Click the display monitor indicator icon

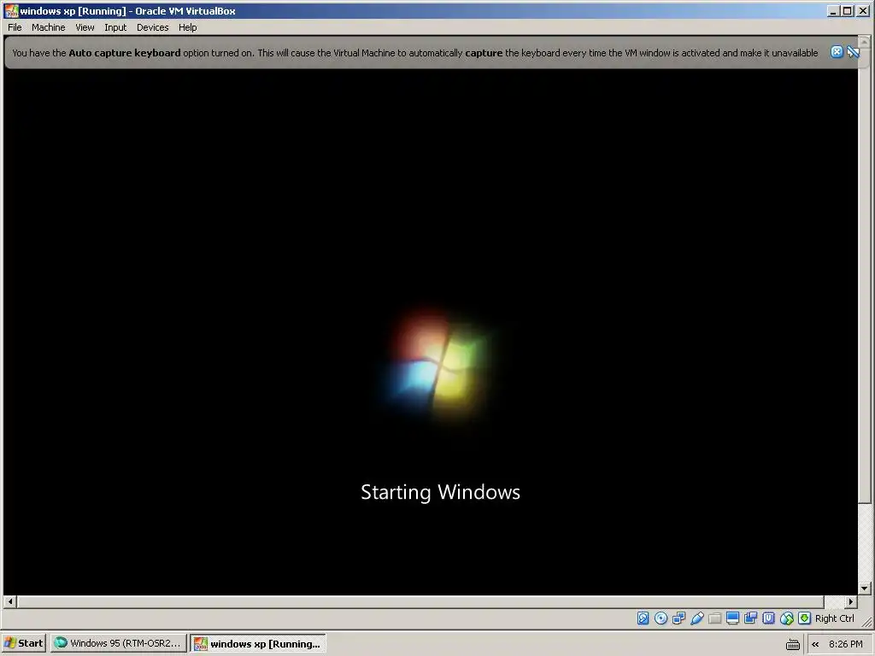[732, 618]
